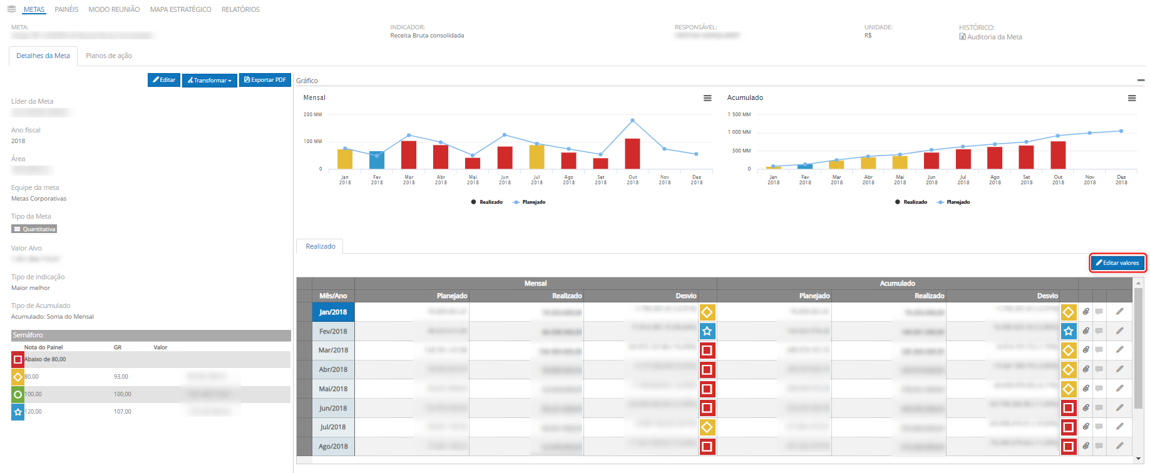Viewport: 1150px width, 473px height.
Task: Click the Quantitativa tag under Tipo da Meta
Action: tap(34, 229)
